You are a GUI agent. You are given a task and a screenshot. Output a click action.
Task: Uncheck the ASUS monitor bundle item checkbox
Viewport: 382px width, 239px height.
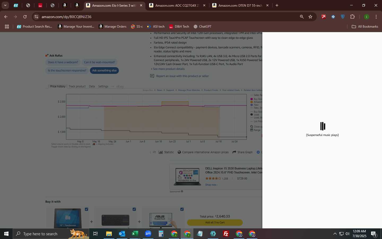pos(182,209)
